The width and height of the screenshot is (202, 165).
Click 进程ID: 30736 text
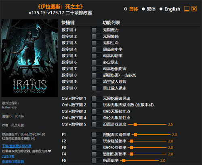click(x=13, y=116)
